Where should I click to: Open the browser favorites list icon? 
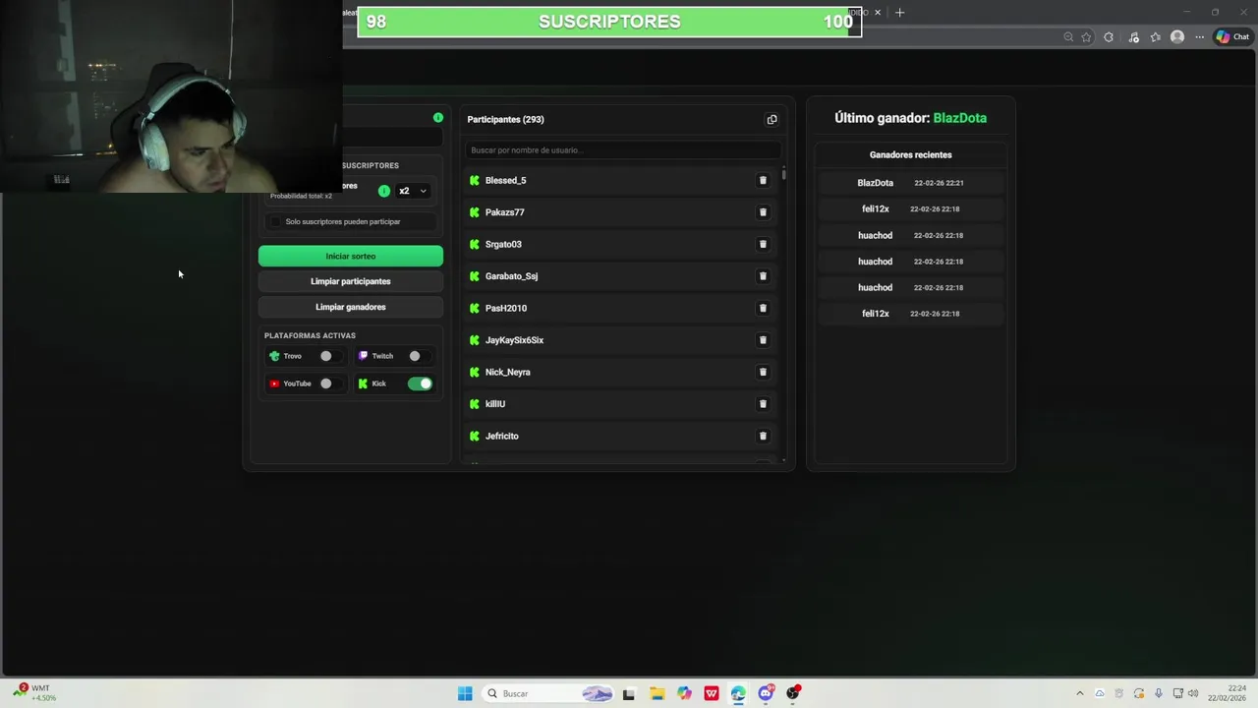pos(1155,37)
